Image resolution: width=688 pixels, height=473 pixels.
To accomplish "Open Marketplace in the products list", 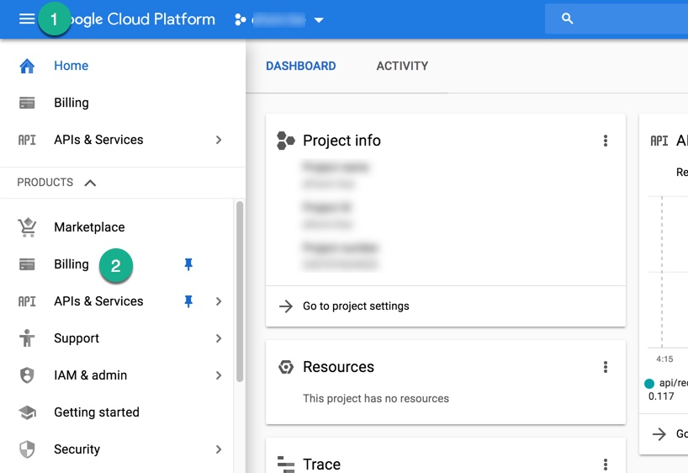I will (89, 227).
